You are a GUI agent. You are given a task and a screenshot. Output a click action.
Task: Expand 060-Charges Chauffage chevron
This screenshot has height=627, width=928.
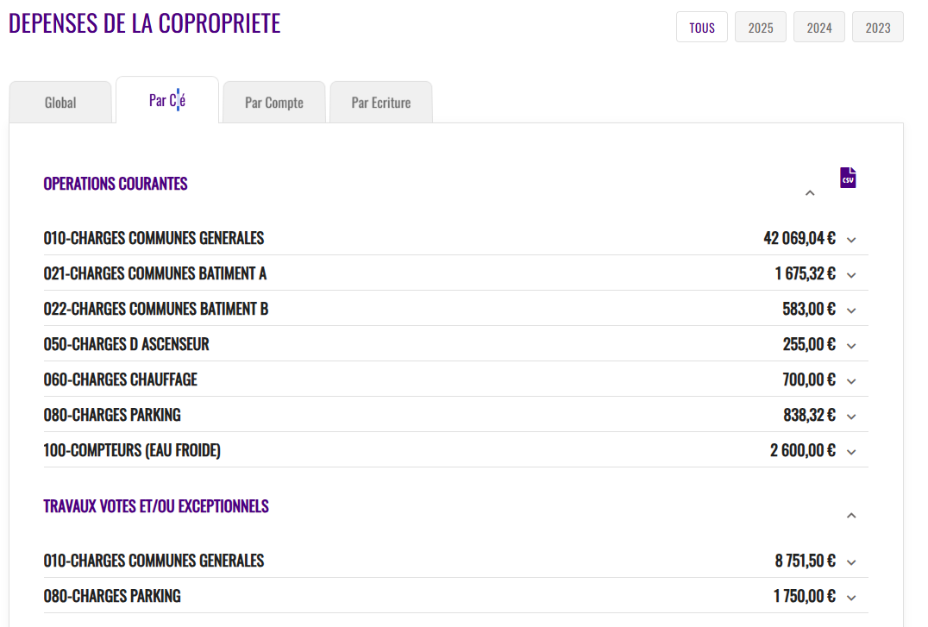[851, 381]
